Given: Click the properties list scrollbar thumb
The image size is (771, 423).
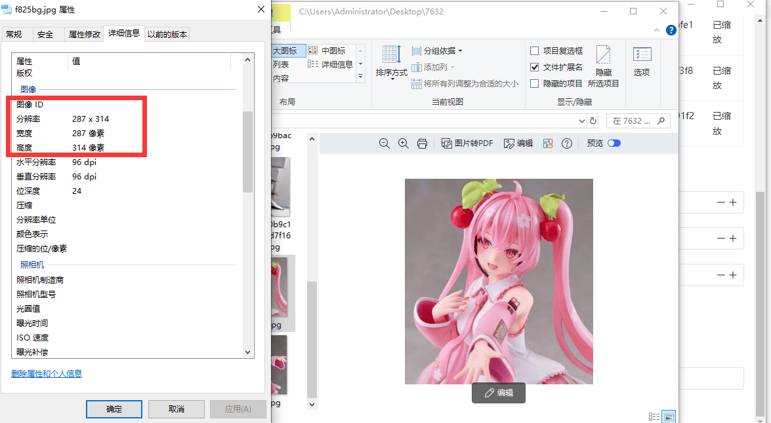Looking at the screenshot, I should coord(248,152).
